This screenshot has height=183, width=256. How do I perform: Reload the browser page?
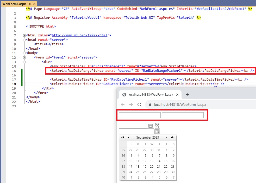point(139,104)
